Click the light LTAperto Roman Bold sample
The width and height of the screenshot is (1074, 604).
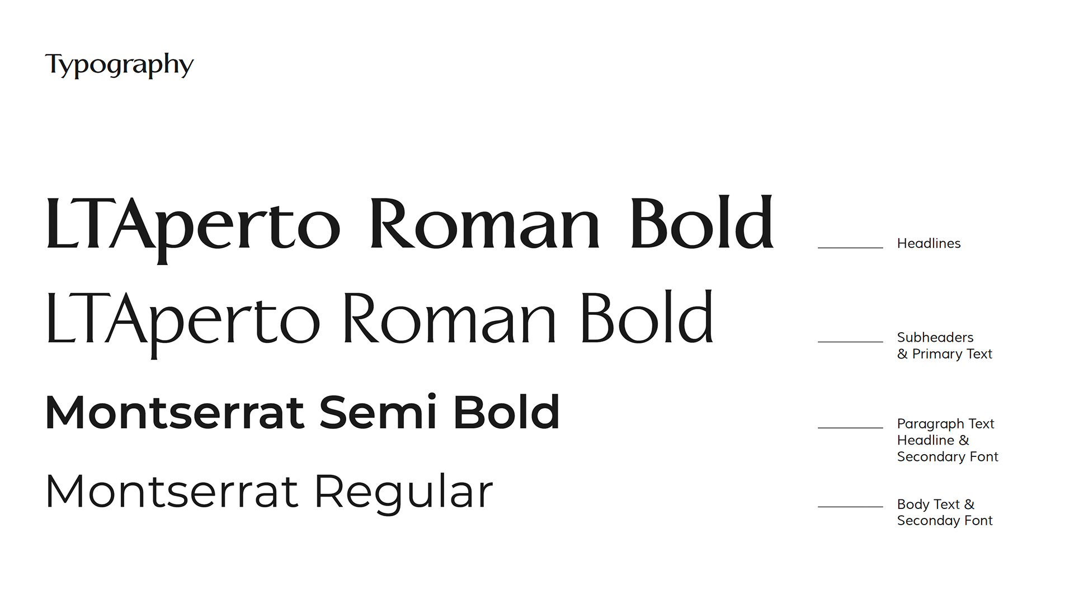[x=379, y=319]
